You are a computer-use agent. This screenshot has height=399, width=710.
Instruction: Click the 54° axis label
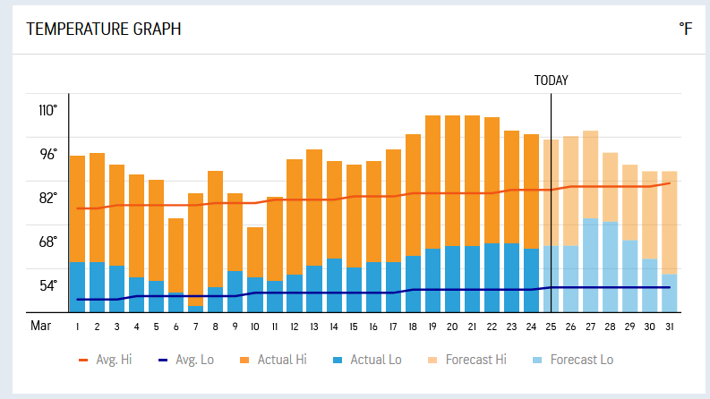click(48, 286)
